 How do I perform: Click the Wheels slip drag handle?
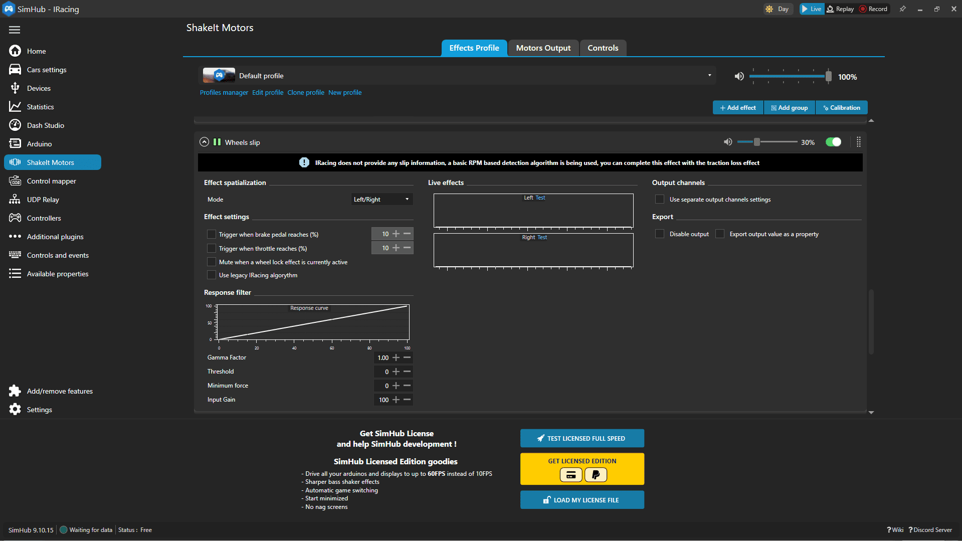pyautogui.click(x=859, y=142)
